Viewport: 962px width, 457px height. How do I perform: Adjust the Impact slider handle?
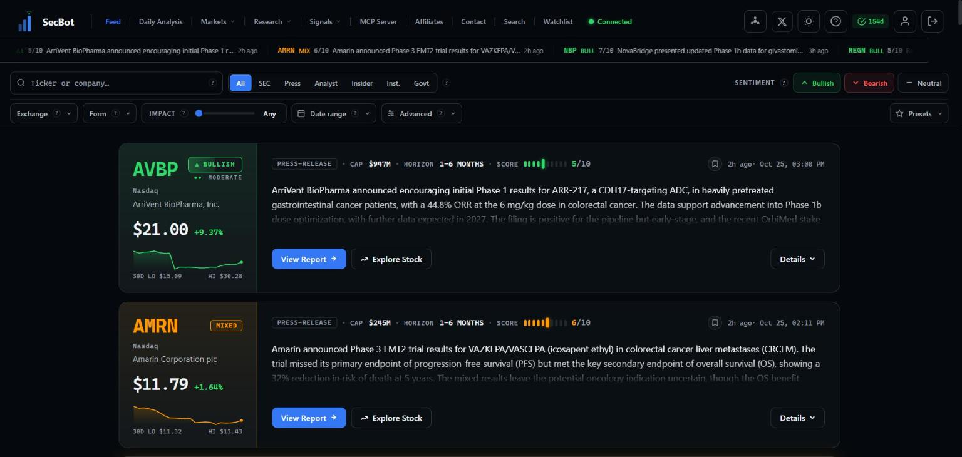[x=199, y=113]
